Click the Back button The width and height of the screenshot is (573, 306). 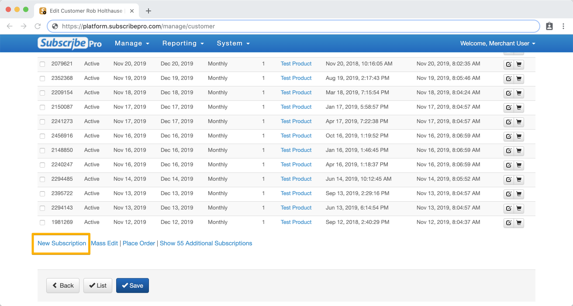(x=63, y=285)
